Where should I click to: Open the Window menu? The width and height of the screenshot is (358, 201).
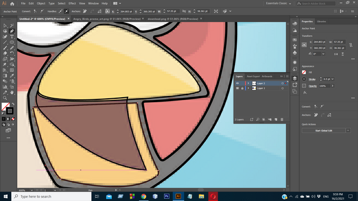[x=93, y=3]
